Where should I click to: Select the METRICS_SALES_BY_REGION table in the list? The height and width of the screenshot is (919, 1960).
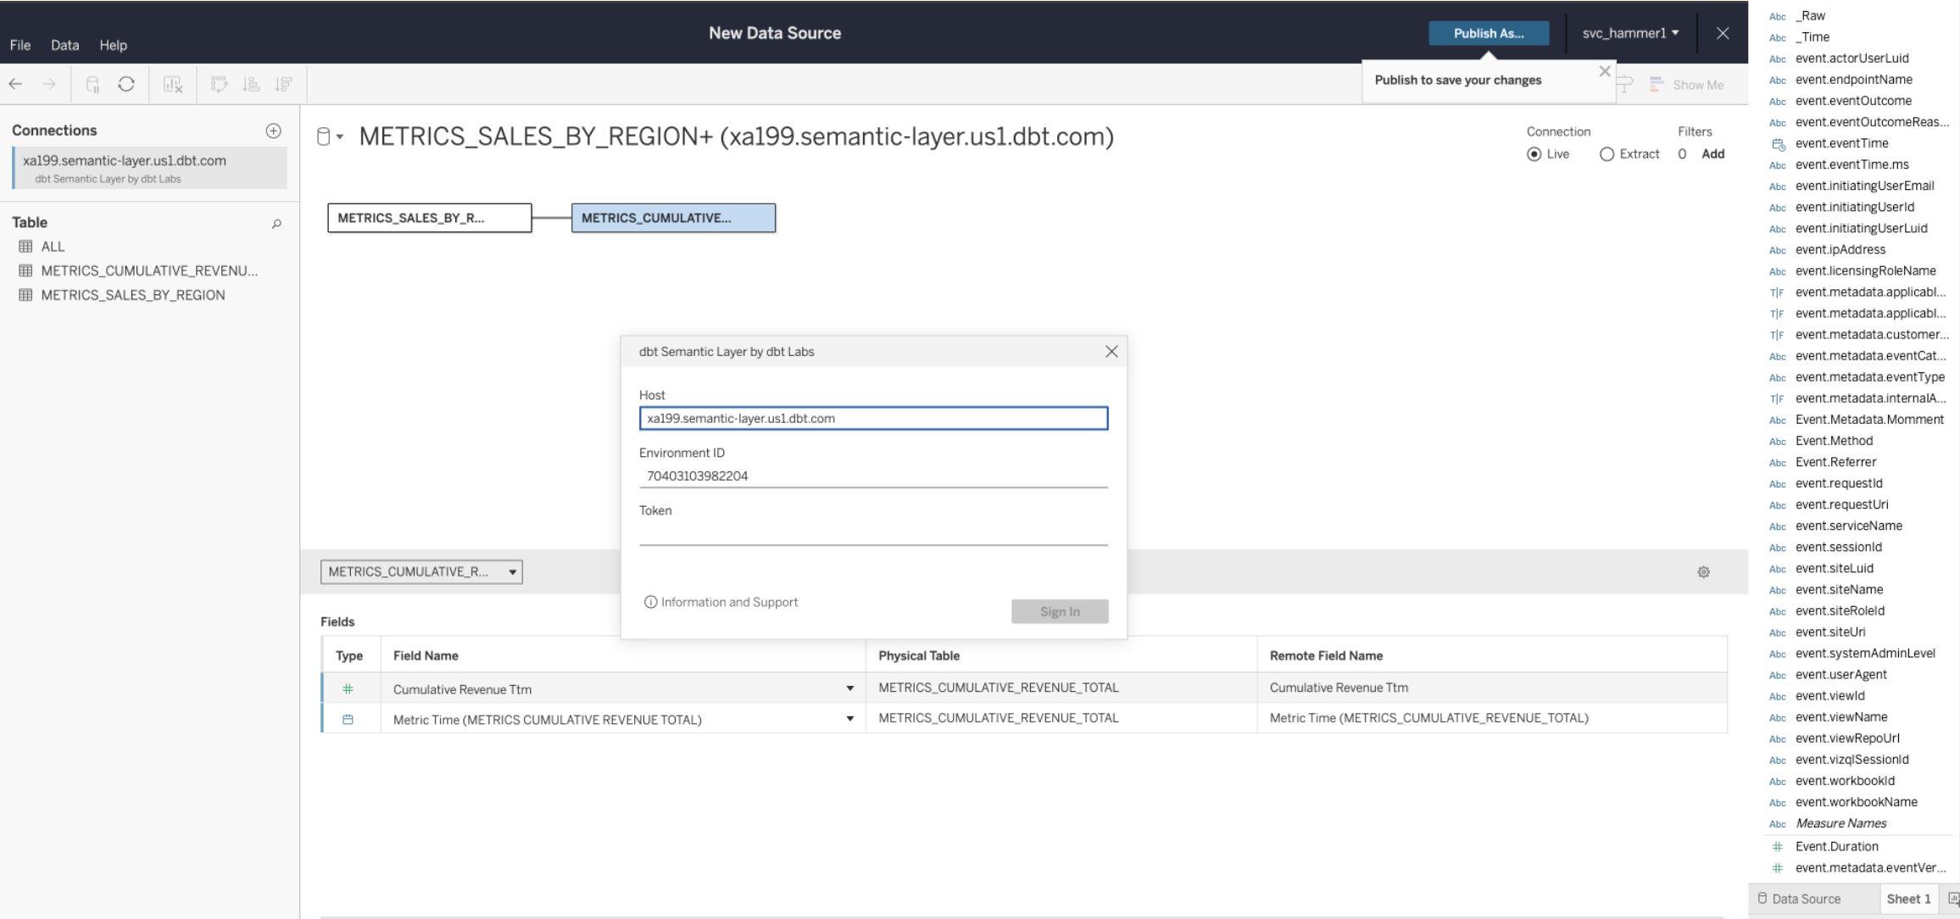tap(133, 295)
